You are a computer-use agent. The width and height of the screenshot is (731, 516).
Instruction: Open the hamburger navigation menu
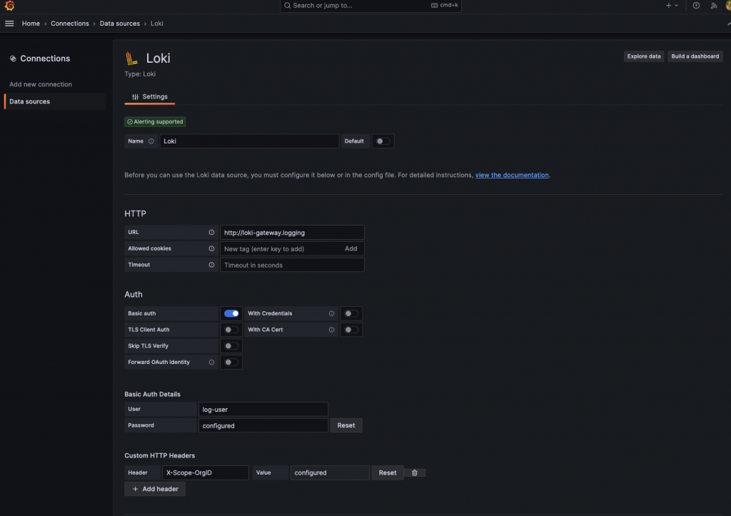click(9, 24)
